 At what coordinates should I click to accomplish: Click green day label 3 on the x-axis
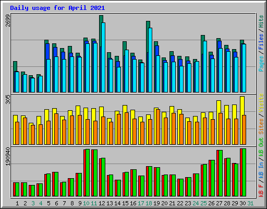[x=33, y=203]
